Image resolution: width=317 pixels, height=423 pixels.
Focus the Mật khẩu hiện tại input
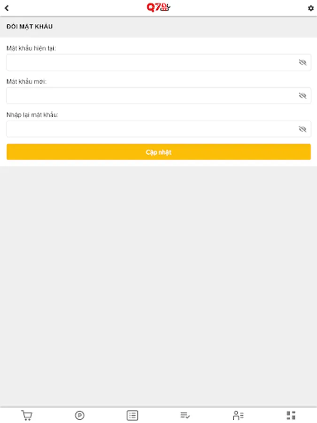tap(159, 63)
